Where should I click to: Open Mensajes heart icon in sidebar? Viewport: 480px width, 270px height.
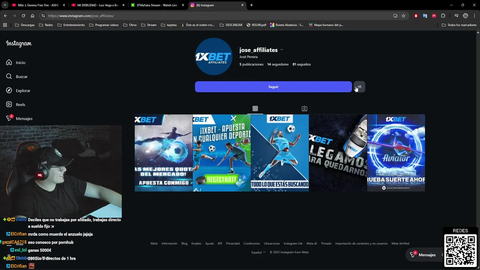[x=9, y=118]
